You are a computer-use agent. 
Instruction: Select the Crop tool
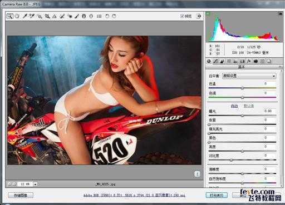tap(47, 16)
